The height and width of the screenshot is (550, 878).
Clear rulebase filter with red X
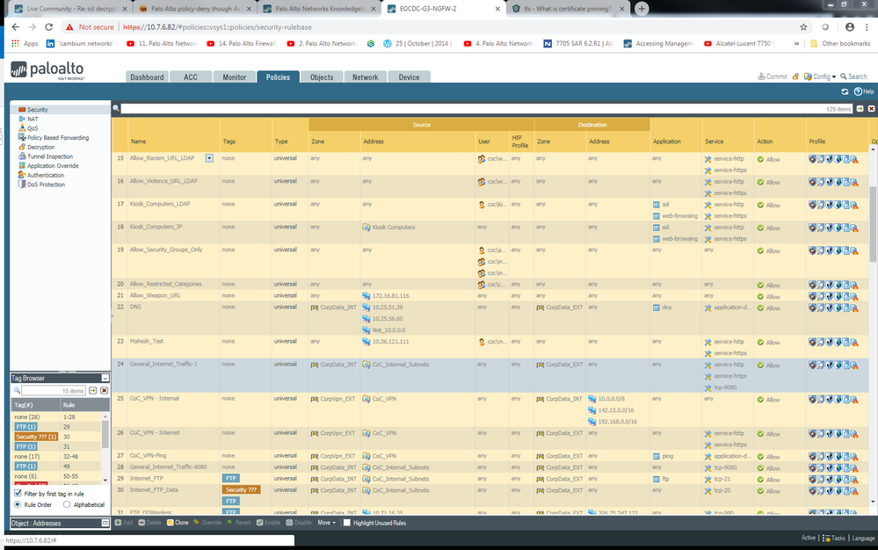pyautogui.click(x=871, y=109)
